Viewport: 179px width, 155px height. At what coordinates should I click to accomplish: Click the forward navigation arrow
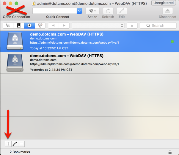64,26
